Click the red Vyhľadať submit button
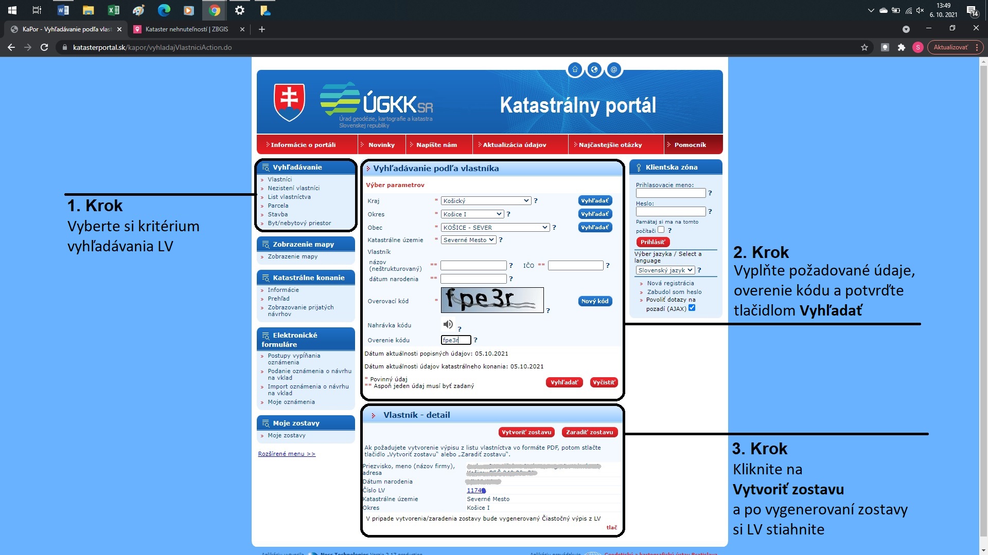988x555 pixels. [564, 382]
